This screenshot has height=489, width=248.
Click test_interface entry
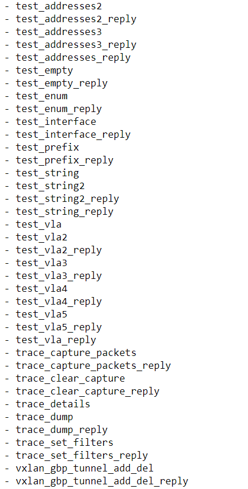(x=56, y=121)
